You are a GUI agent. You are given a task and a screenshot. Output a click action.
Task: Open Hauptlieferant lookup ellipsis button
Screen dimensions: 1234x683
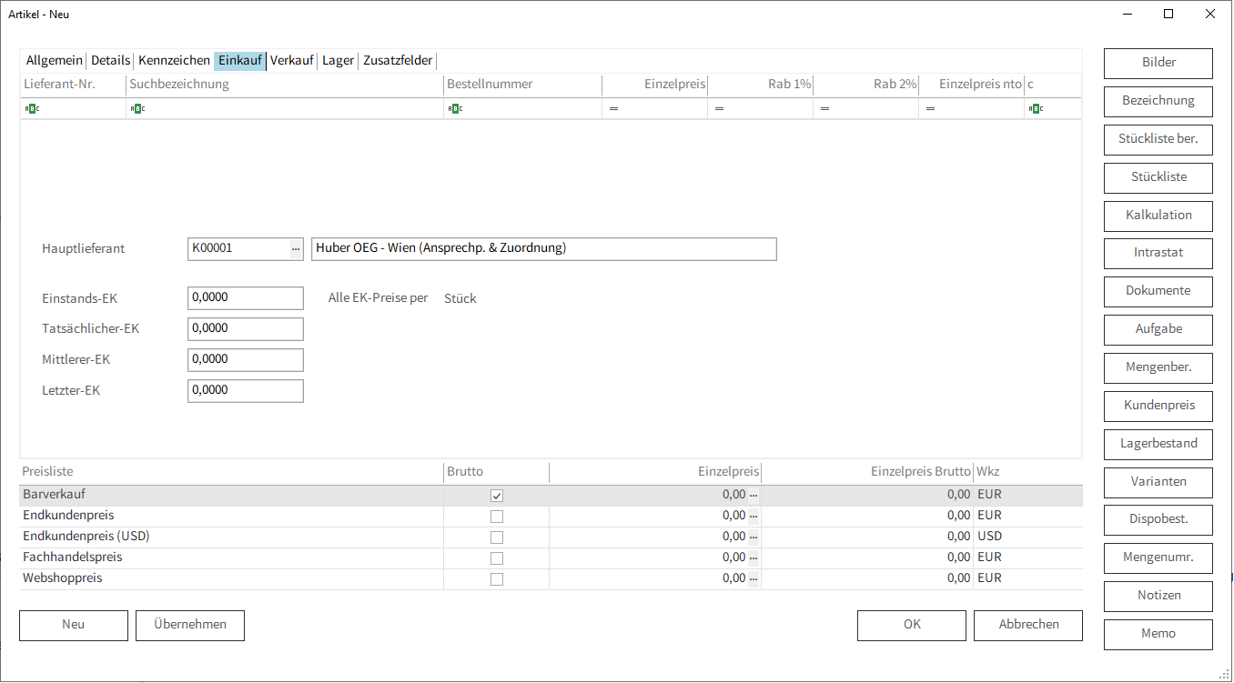(x=296, y=248)
